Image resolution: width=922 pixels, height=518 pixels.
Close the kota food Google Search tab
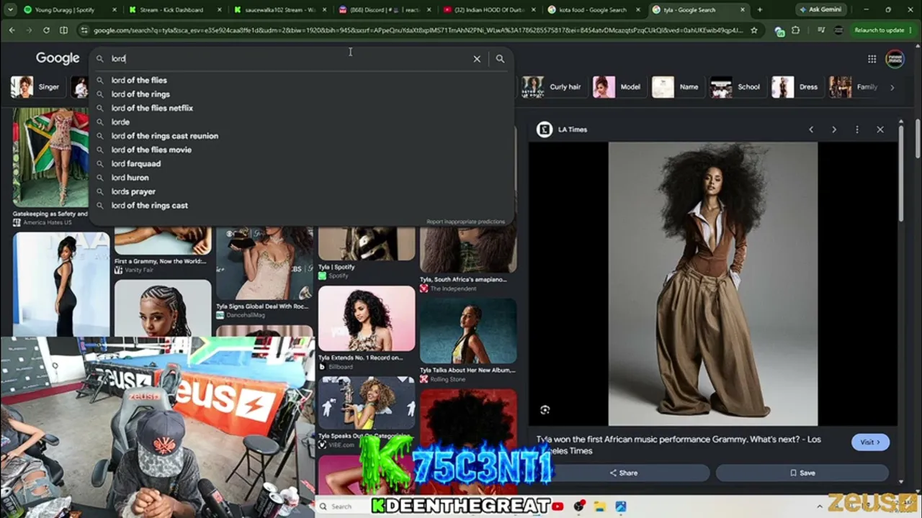tap(638, 10)
